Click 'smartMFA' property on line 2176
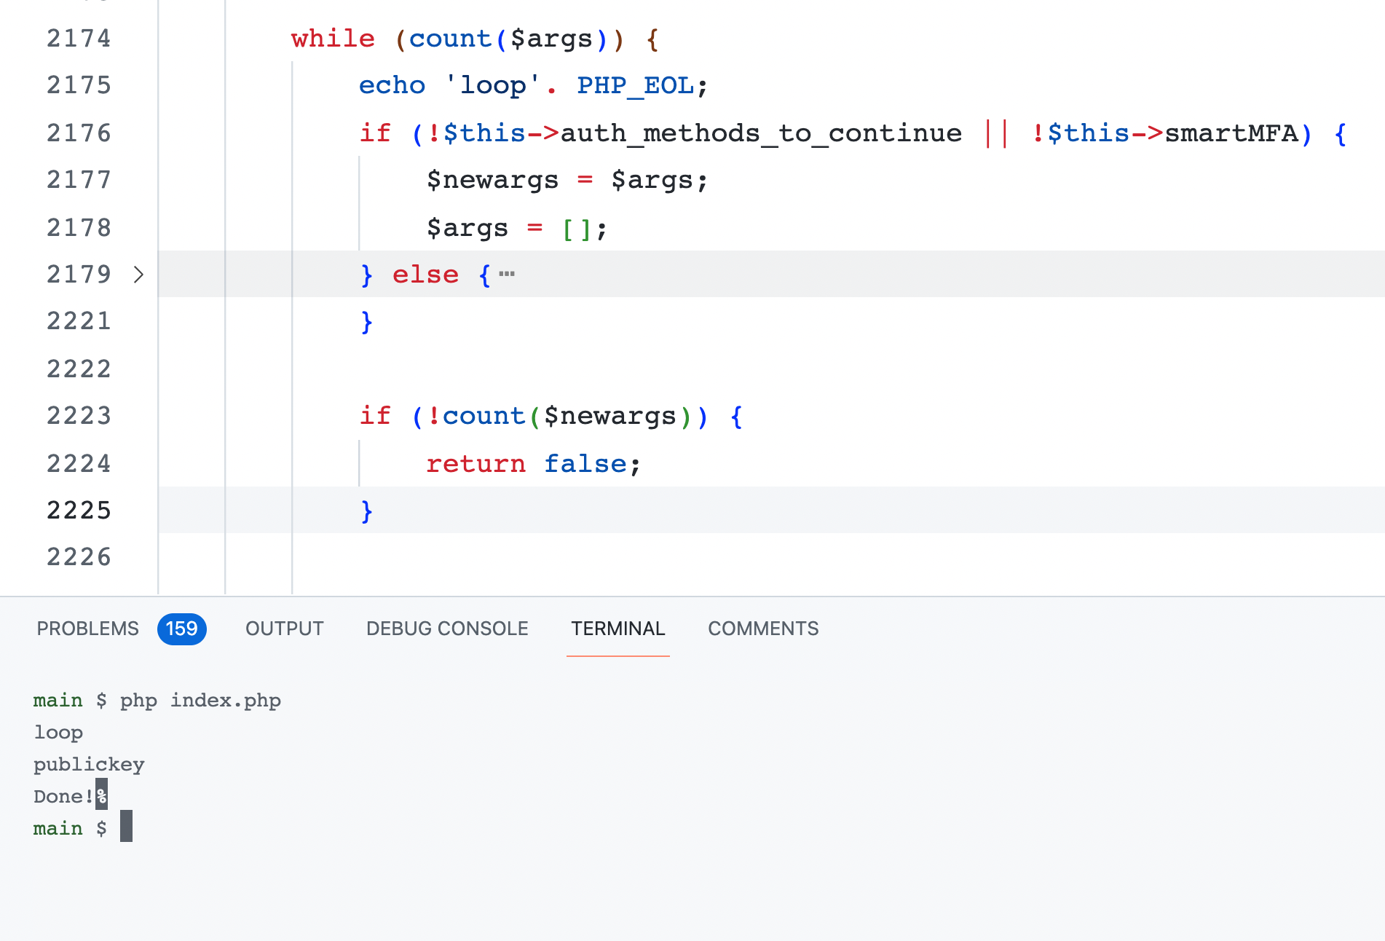Viewport: 1385px width, 941px height. (x=1231, y=133)
